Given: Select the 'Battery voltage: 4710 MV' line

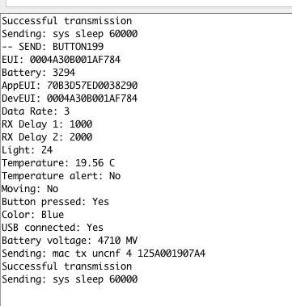Looking at the screenshot, I should 70,241.
